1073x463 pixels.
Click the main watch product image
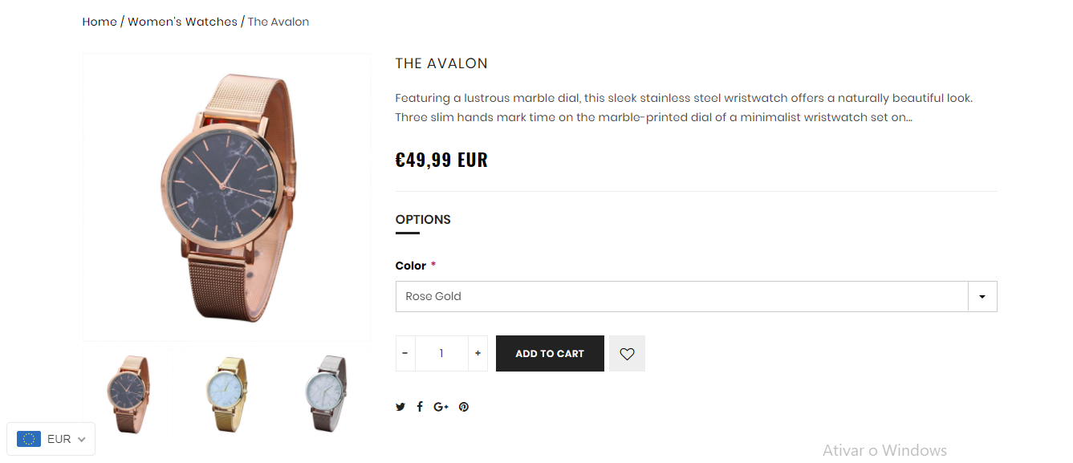(227, 197)
